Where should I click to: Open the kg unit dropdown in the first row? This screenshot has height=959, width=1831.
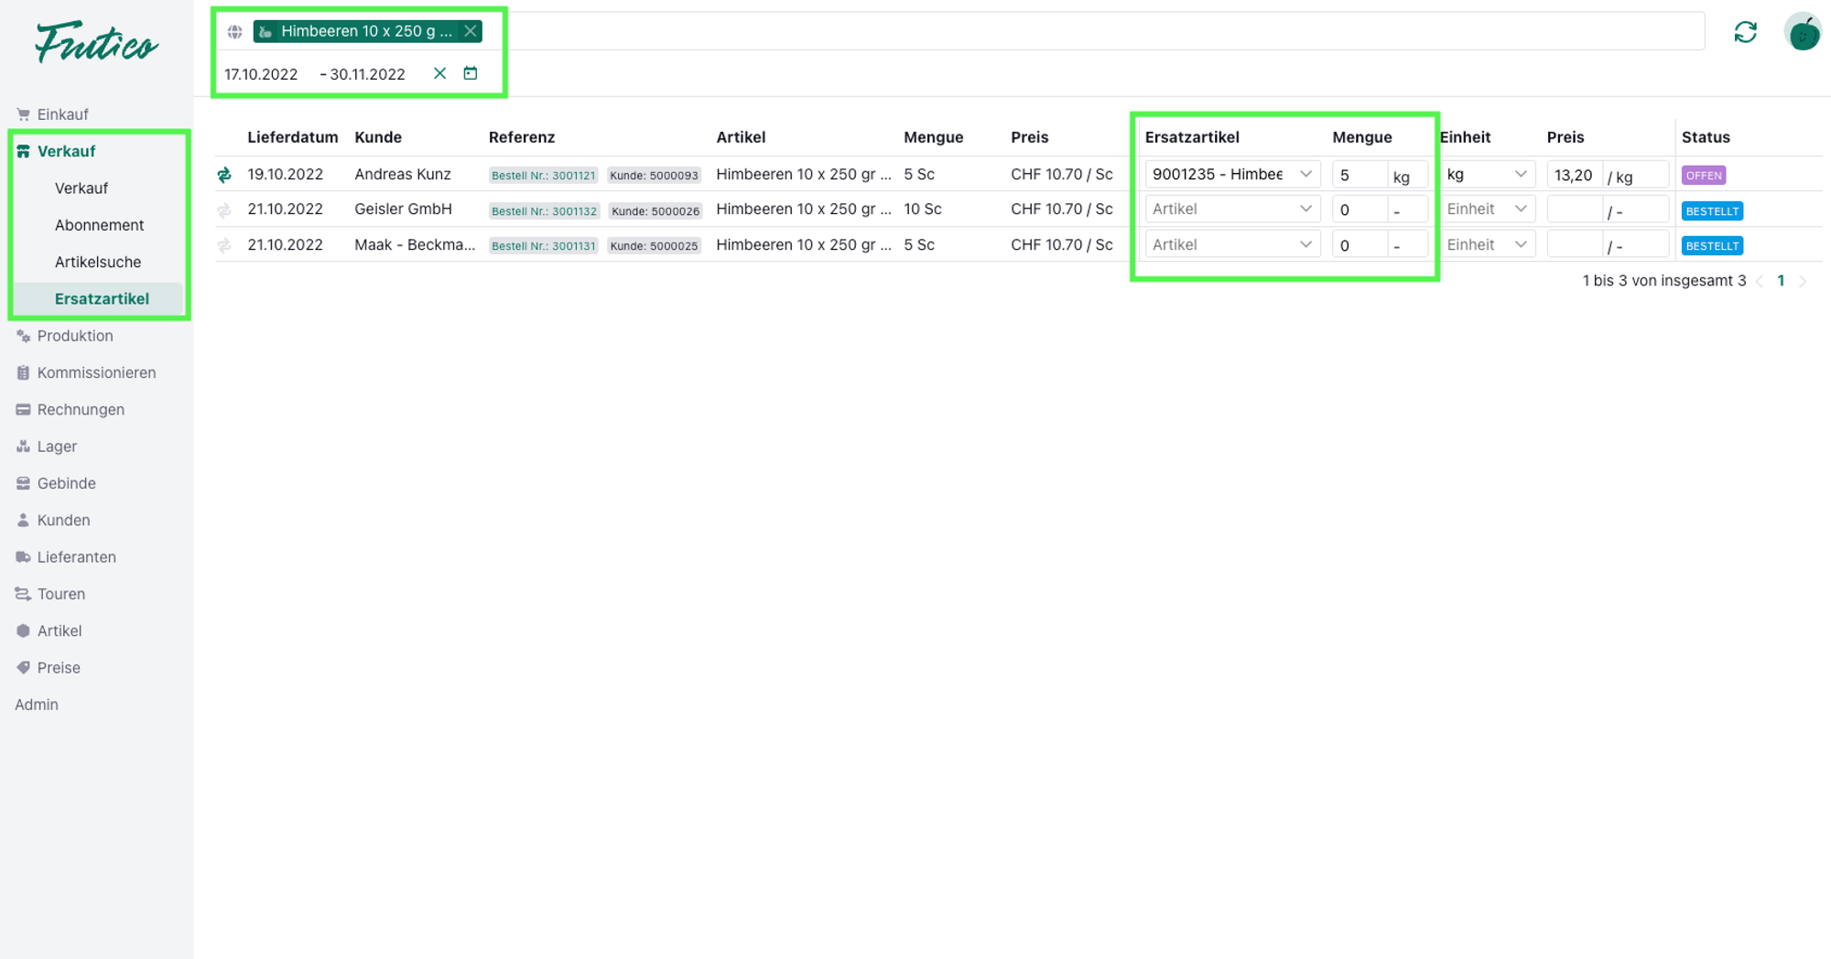(1486, 174)
